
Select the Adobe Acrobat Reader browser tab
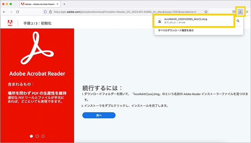40,4
